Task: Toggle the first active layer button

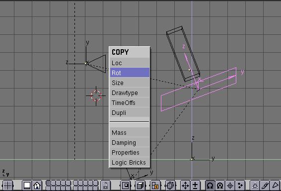Action: coord(48,183)
